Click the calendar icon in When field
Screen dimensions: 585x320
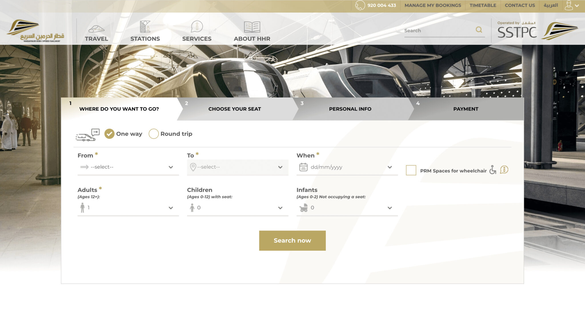303,167
